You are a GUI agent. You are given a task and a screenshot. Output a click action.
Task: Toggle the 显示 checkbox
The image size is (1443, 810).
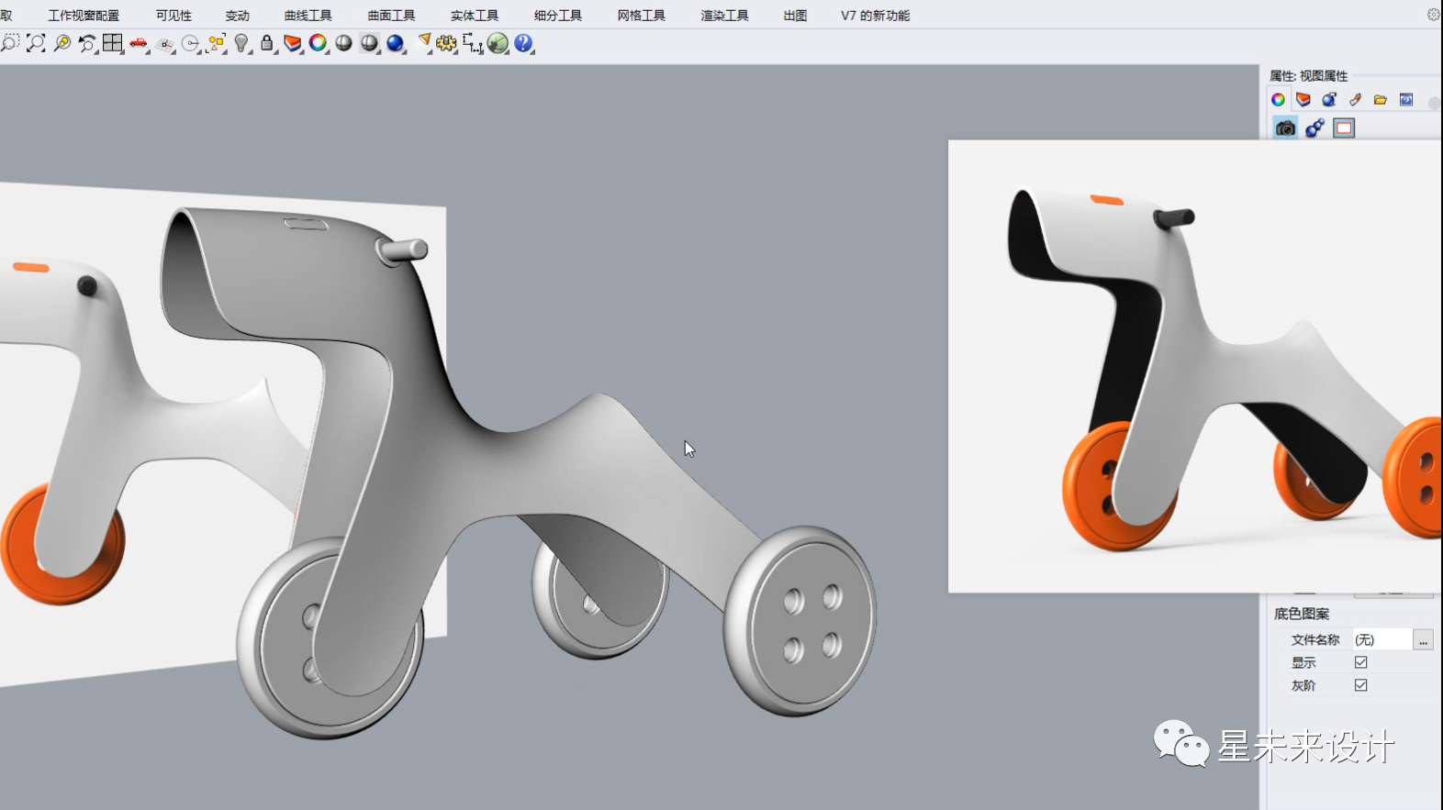click(1361, 662)
